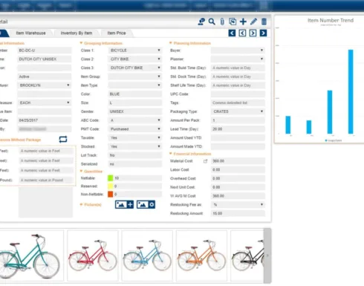Duplicate the record with copy icon
This screenshot has height=286, width=364.
pos(233,22)
